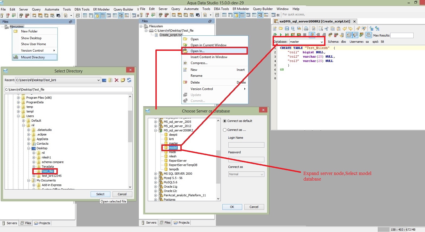Expand the MS_sql_server_2005 server node
The height and width of the screenshot is (232, 425).
click(156, 122)
